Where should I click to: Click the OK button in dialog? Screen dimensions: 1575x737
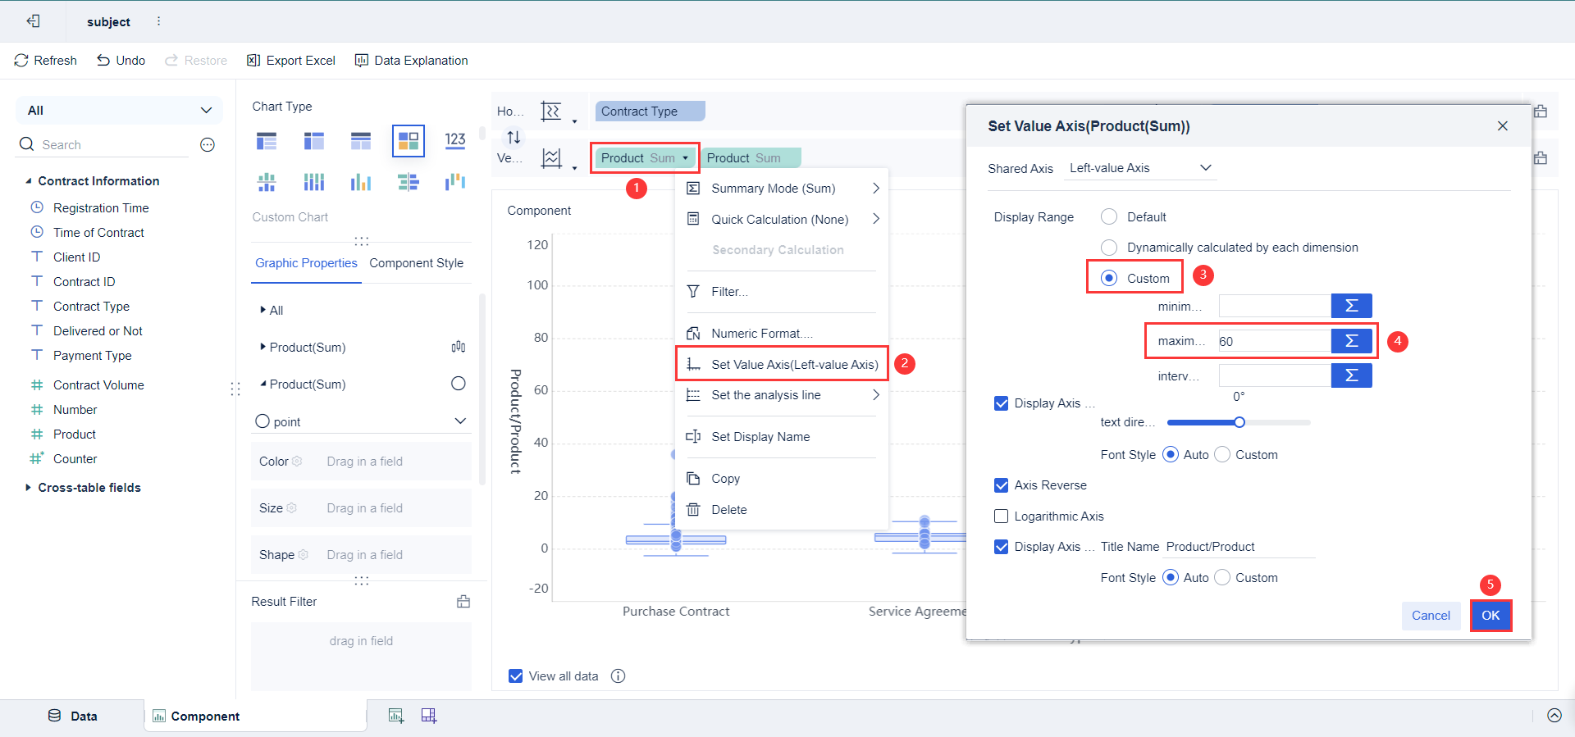1490,616
